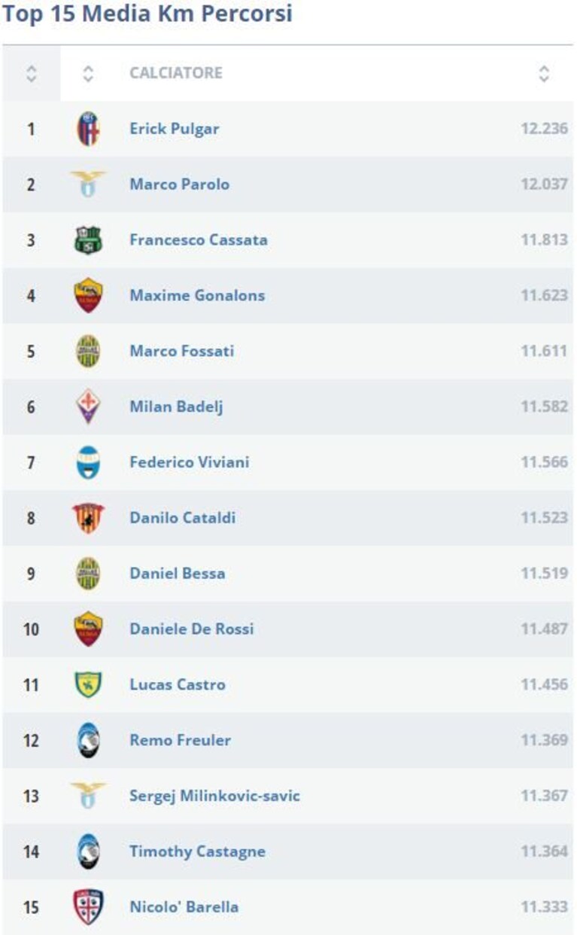Open the Timothy Castagne profile link
Viewport: 577px width, 935px height.
click(x=197, y=851)
